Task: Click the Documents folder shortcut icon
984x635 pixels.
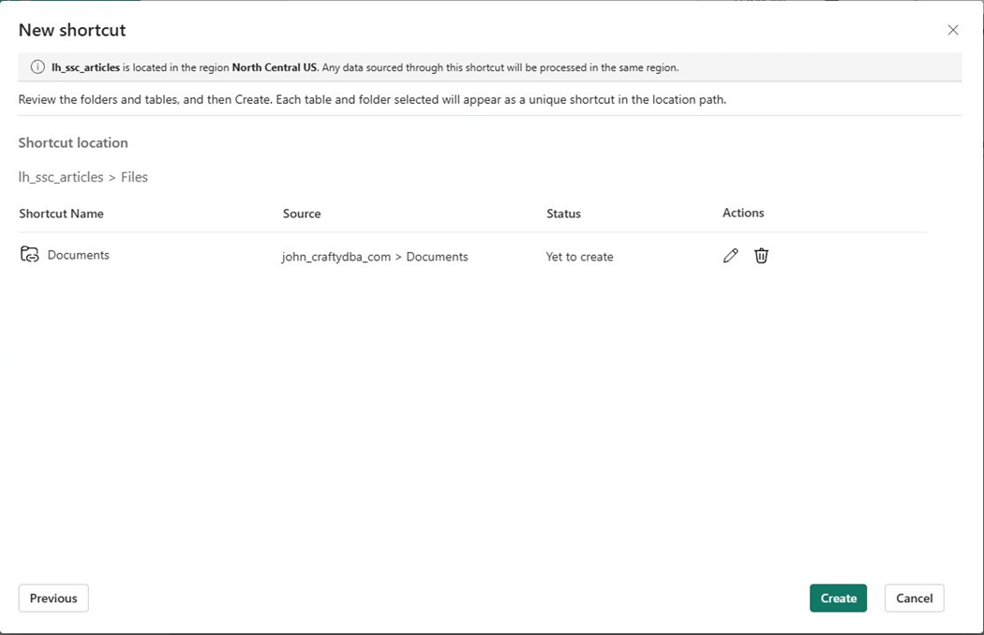Action: click(x=30, y=255)
